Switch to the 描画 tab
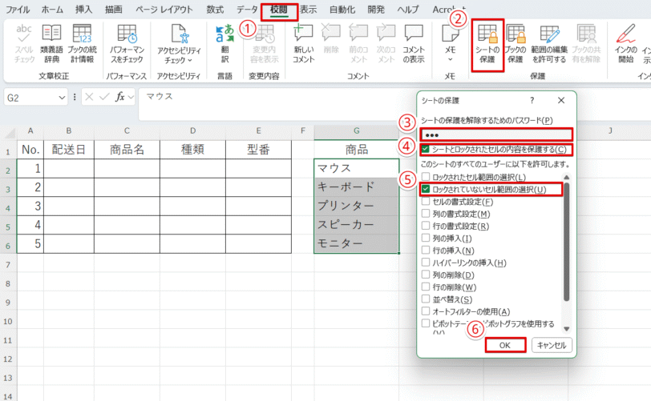Image resolution: width=651 pixels, height=401 pixels. pyautogui.click(x=113, y=9)
